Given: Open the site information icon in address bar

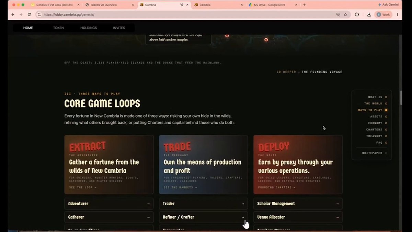Looking at the screenshot, I should pyautogui.click(x=39, y=15).
